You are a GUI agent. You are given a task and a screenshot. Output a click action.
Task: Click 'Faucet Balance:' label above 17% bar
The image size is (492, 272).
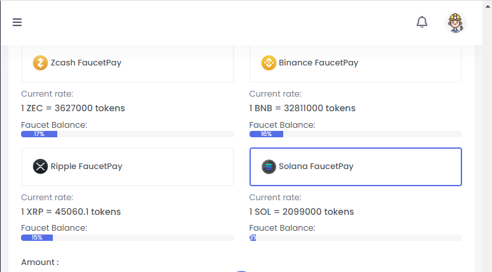(54, 125)
